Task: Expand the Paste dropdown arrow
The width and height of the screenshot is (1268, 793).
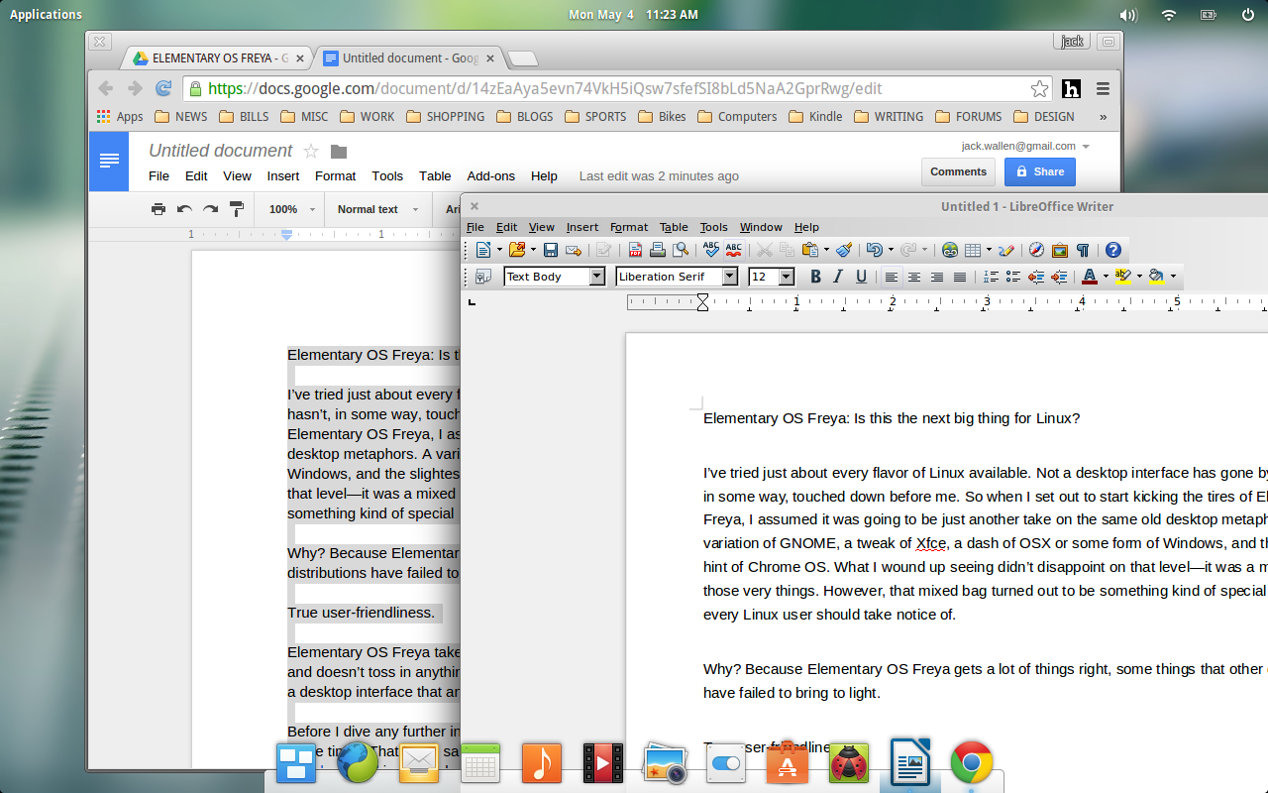Action: [826, 250]
